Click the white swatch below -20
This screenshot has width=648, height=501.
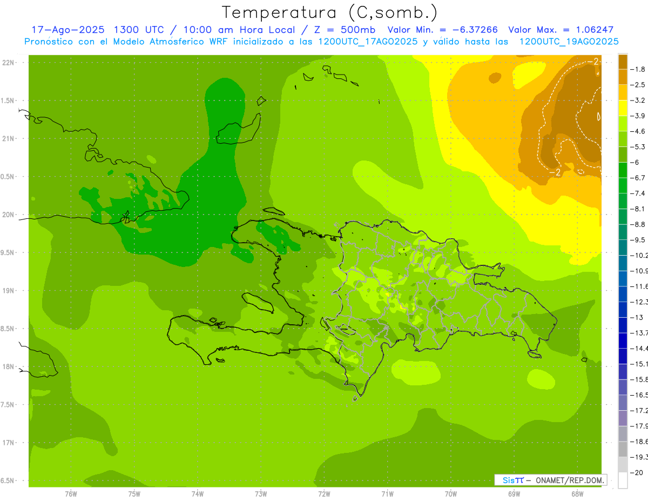tap(623, 480)
